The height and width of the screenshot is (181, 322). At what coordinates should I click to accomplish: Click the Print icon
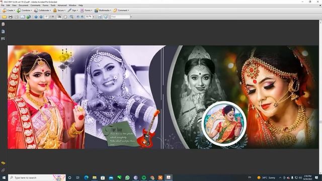point(11,17)
